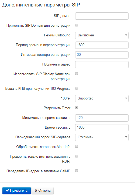This screenshot has height=196, width=135.
Task: Check Проверять только имя пользователя в RURI
Action: pyautogui.click(x=77, y=156)
